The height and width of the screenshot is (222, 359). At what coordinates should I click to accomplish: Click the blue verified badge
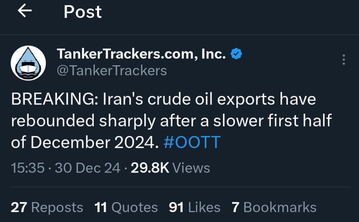[x=236, y=54]
